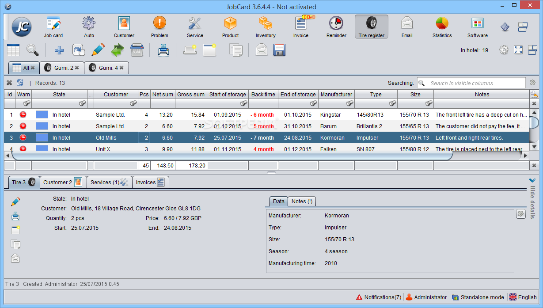The width and height of the screenshot is (543, 308).
Task: Add a new record with plus icon
Action: tap(59, 50)
